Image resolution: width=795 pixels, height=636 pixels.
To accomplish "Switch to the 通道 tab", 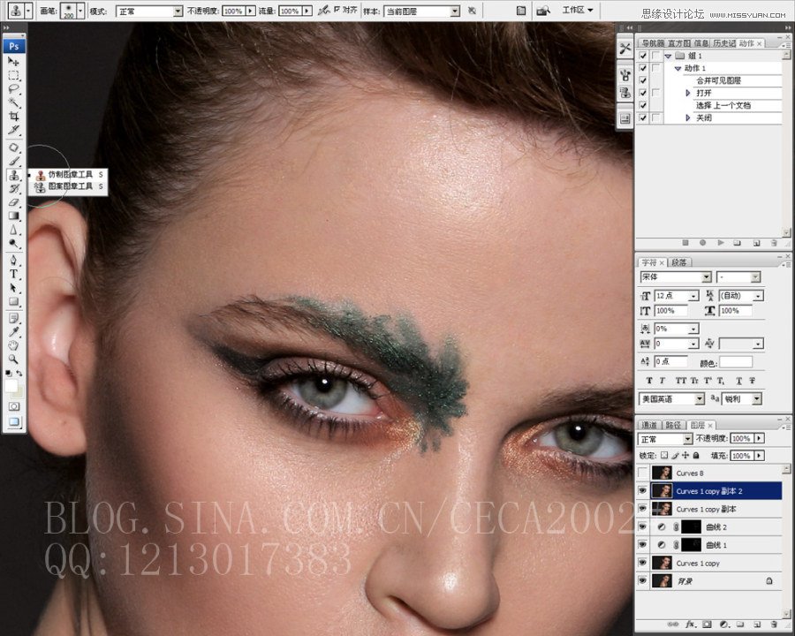I will [649, 425].
